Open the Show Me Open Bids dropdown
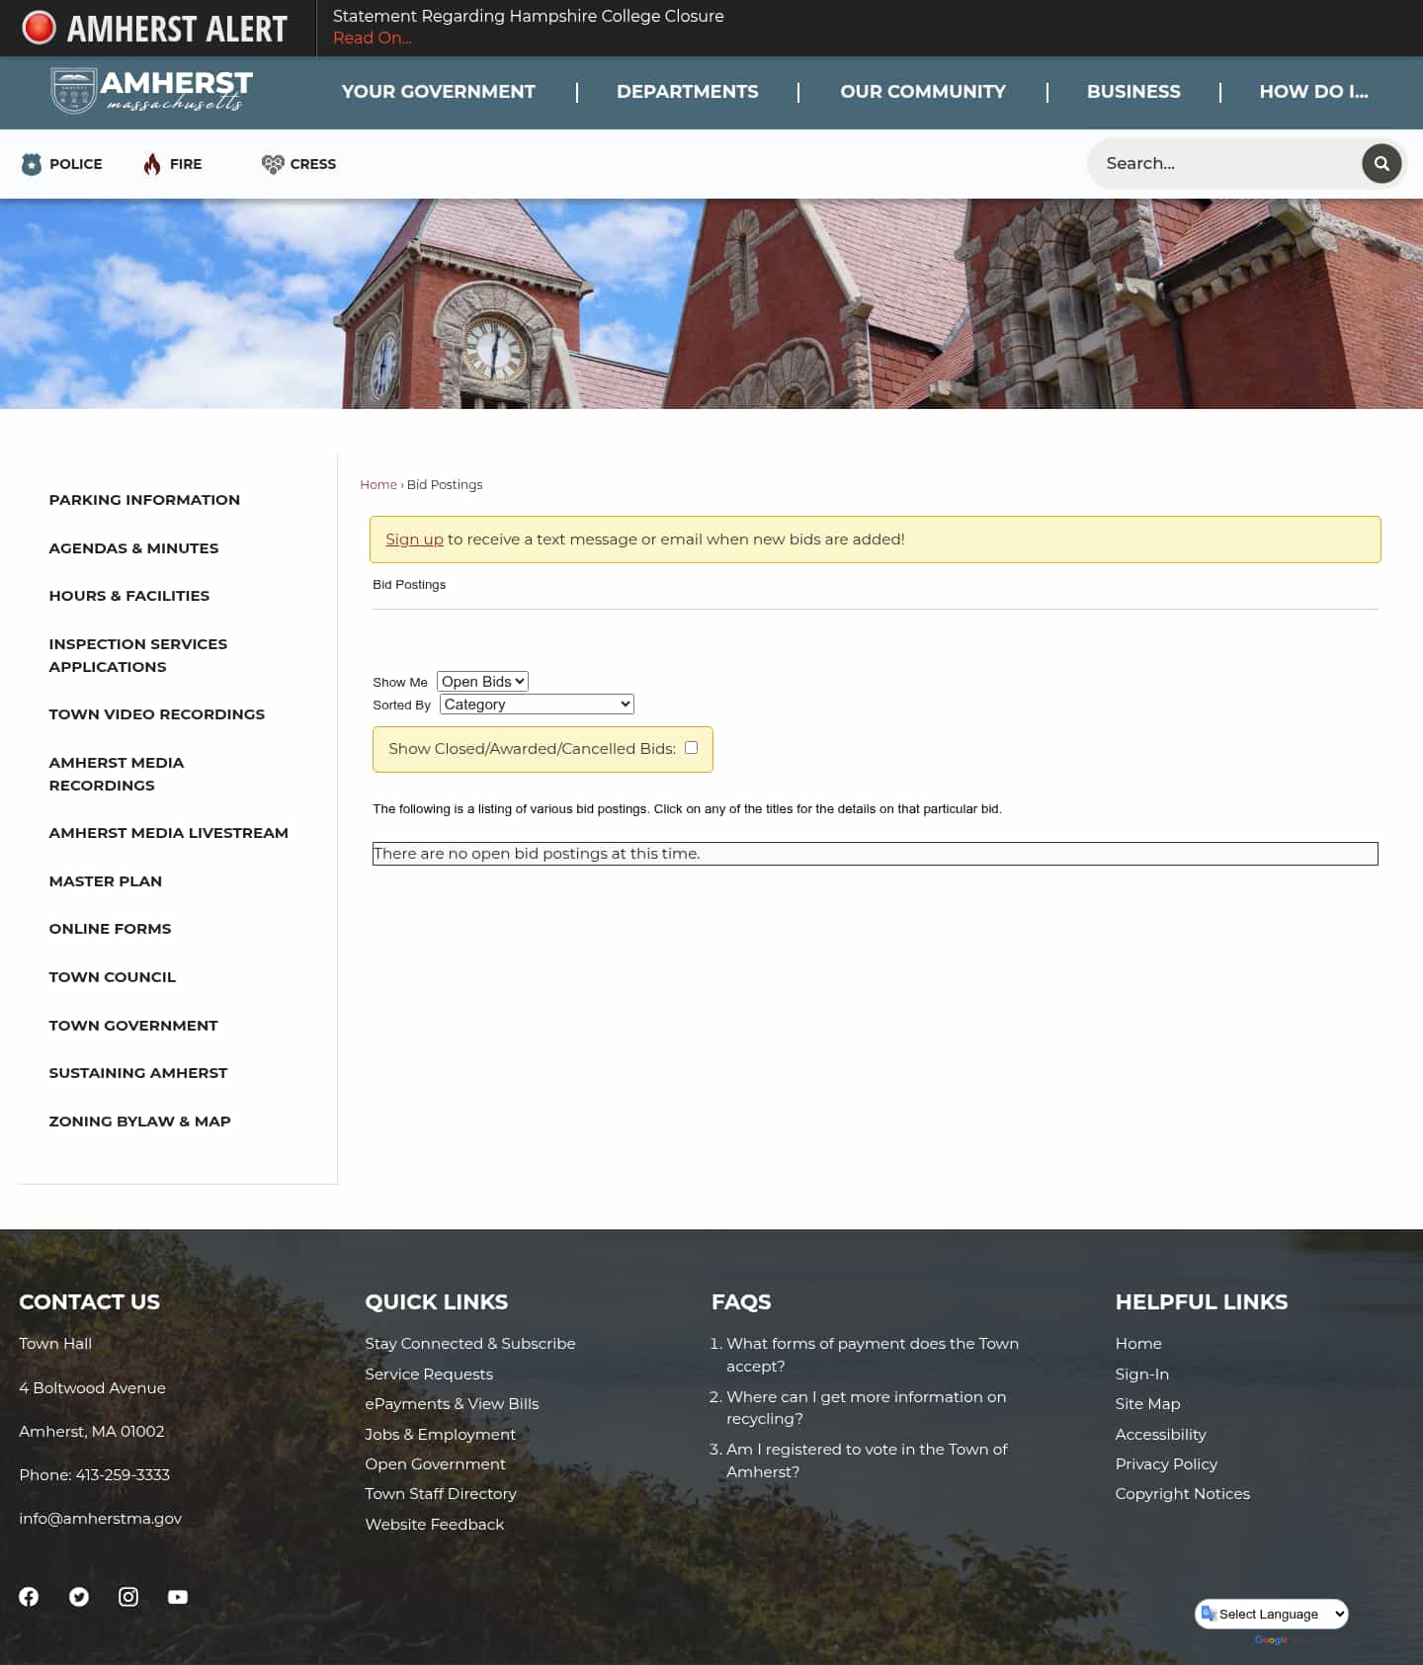The height and width of the screenshot is (1665, 1423). 482,682
